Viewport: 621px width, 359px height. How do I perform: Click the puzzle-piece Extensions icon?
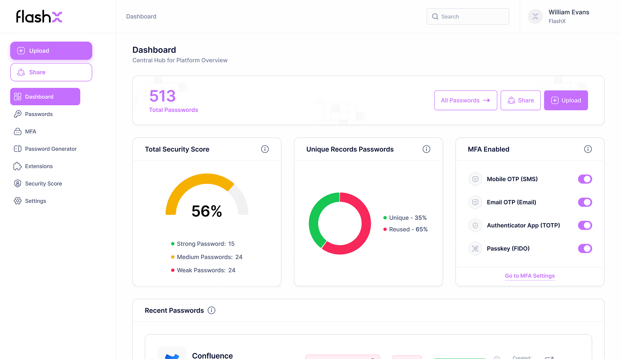point(18,166)
